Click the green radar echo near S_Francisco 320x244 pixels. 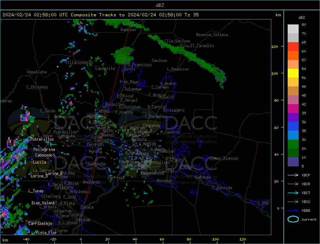point(124,55)
